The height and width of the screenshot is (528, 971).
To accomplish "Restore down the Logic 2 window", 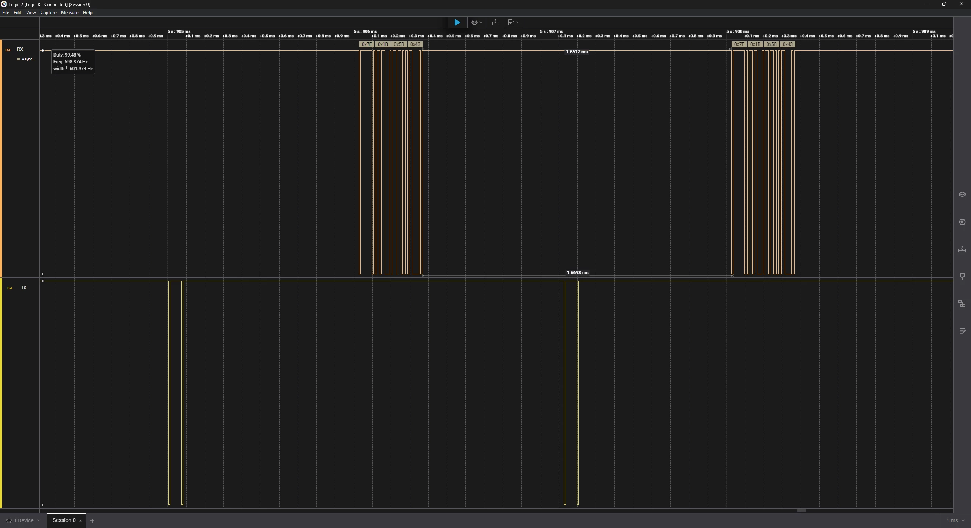I will (944, 4).
